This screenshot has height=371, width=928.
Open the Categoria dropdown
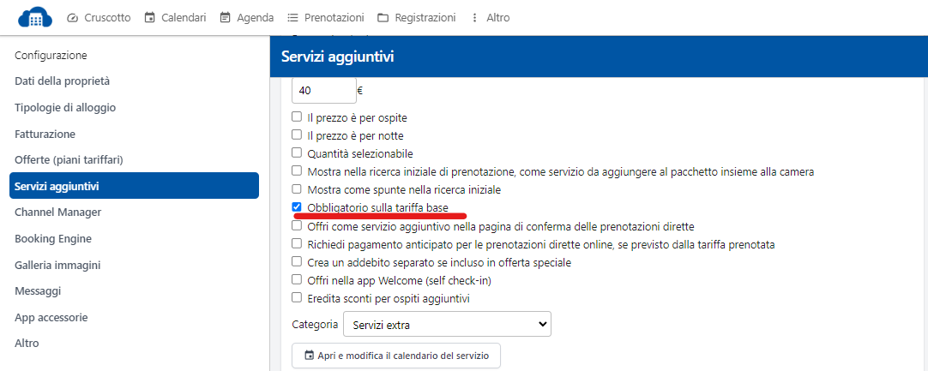tap(447, 325)
